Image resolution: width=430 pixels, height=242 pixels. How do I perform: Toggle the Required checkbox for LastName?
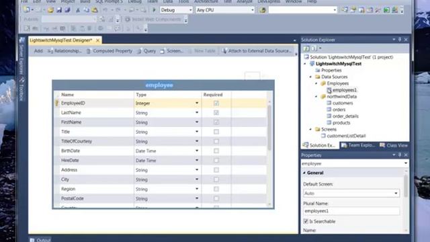coord(216,113)
